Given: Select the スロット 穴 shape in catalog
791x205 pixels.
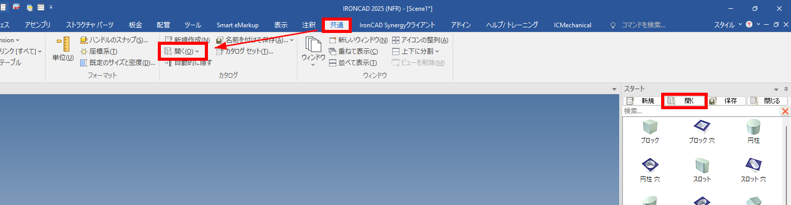Looking at the screenshot, I should tap(753, 170).
